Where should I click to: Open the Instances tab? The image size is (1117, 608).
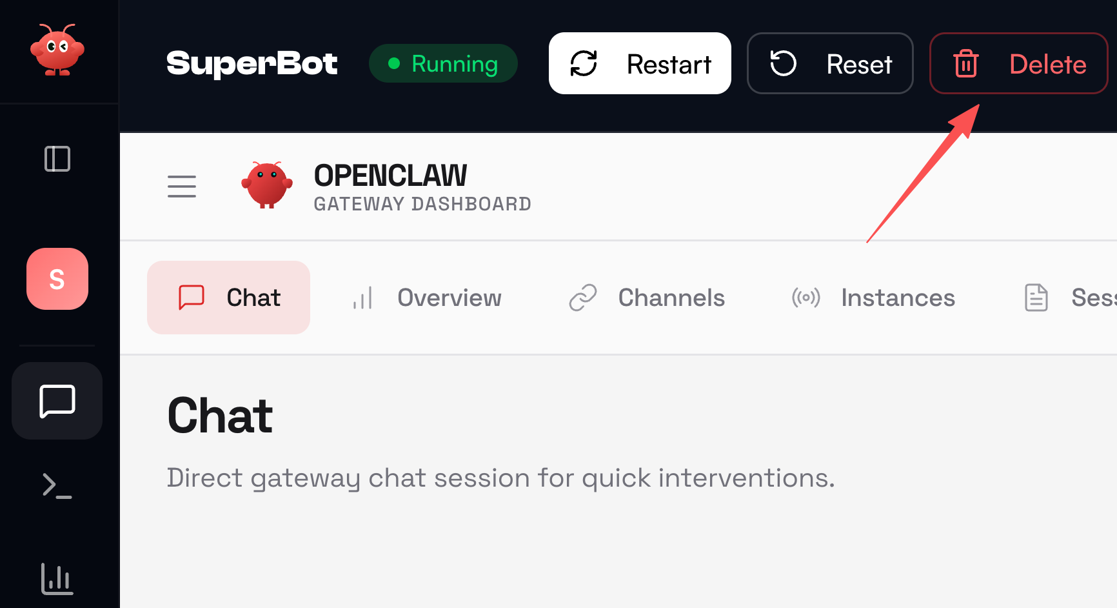[x=873, y=298]
